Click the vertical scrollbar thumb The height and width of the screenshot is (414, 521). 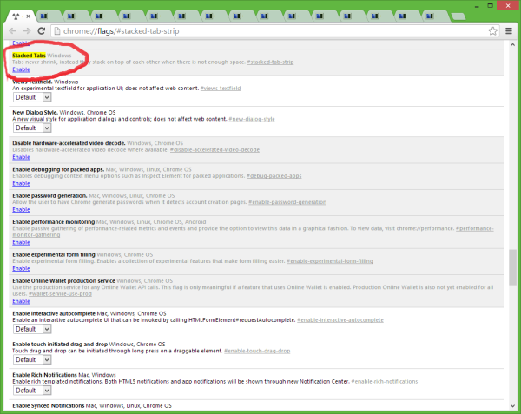pos(512,267)
